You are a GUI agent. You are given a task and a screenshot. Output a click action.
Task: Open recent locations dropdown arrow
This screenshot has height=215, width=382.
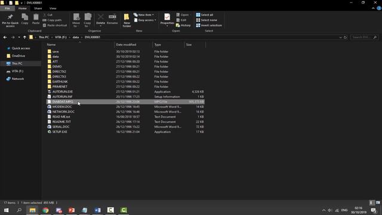tap(19, 37)
